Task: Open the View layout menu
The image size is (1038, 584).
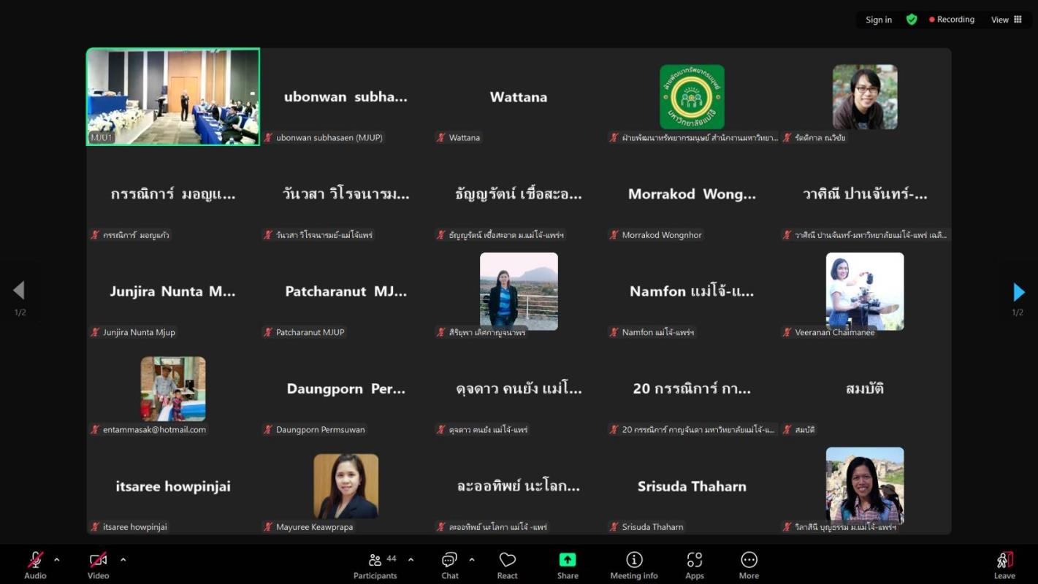Action: 1006,20
